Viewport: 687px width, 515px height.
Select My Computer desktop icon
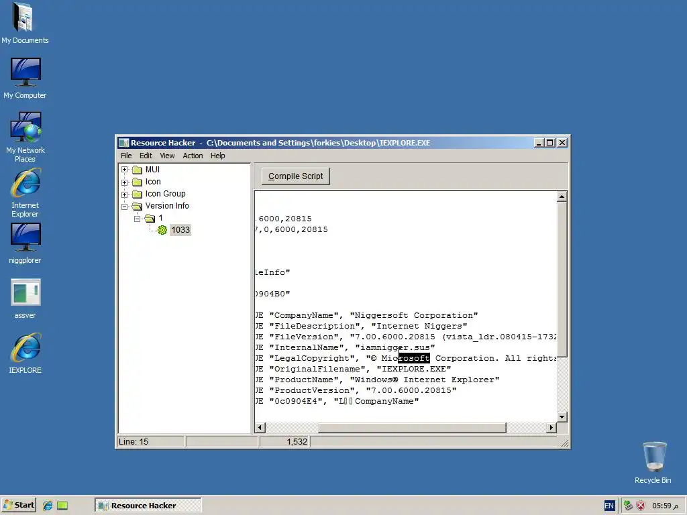click(x=25, y=78)
